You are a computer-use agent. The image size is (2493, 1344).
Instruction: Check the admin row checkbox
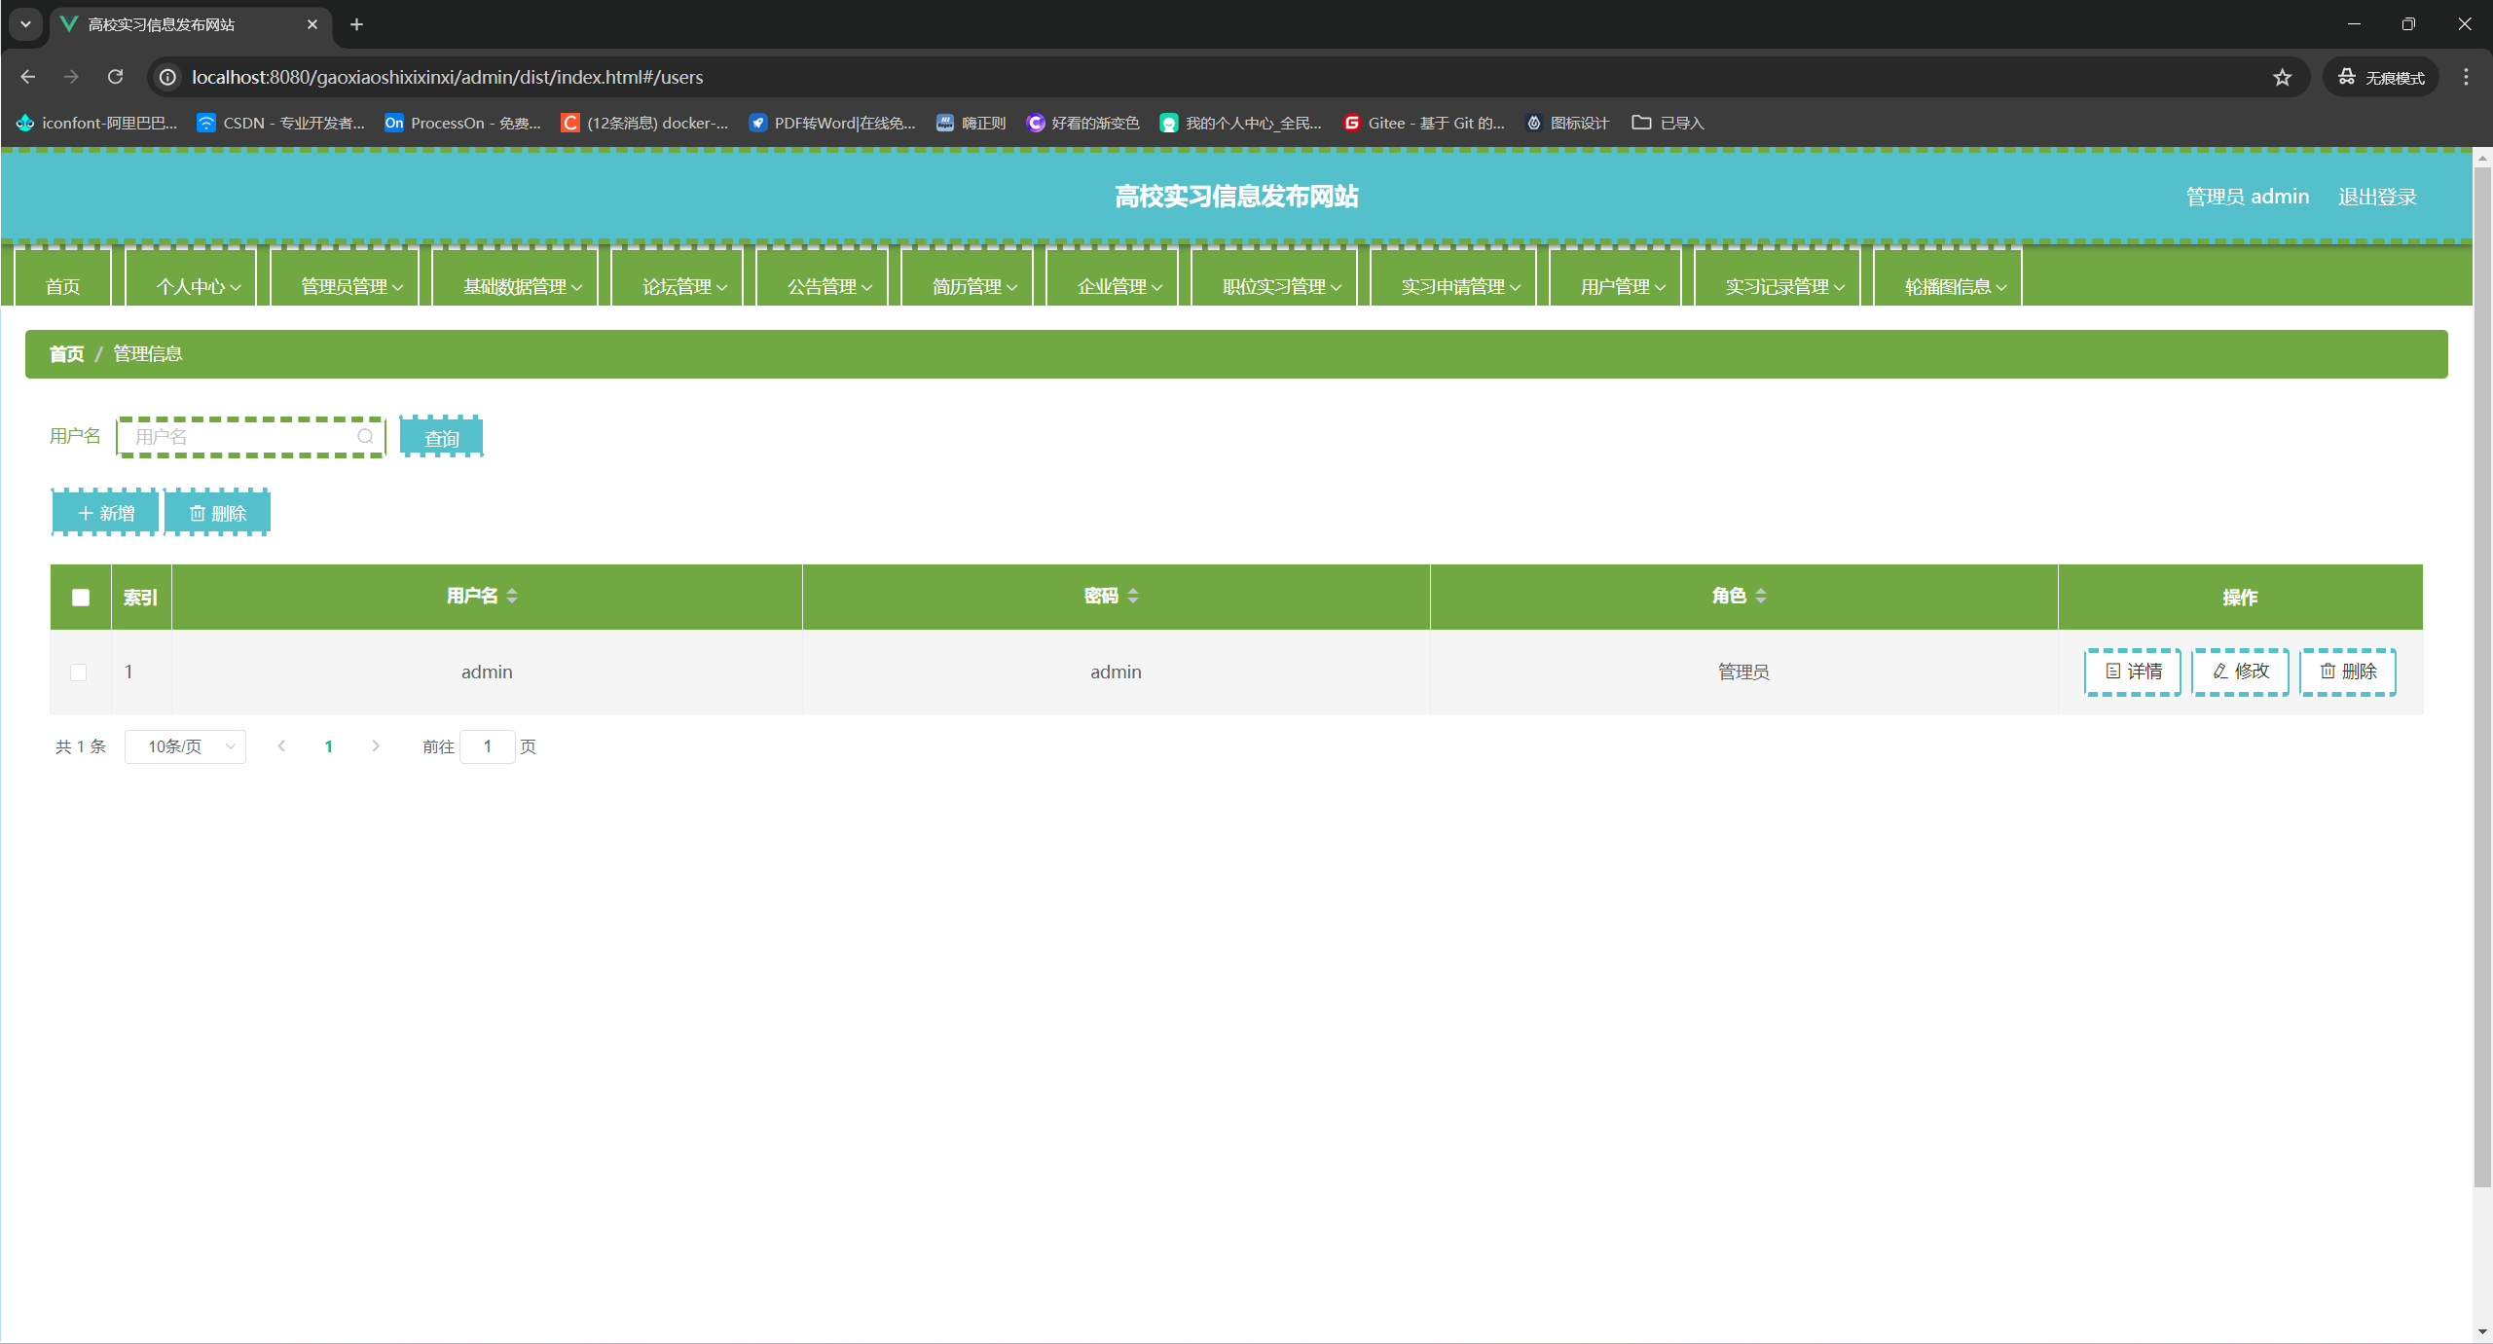click(79, 672)
